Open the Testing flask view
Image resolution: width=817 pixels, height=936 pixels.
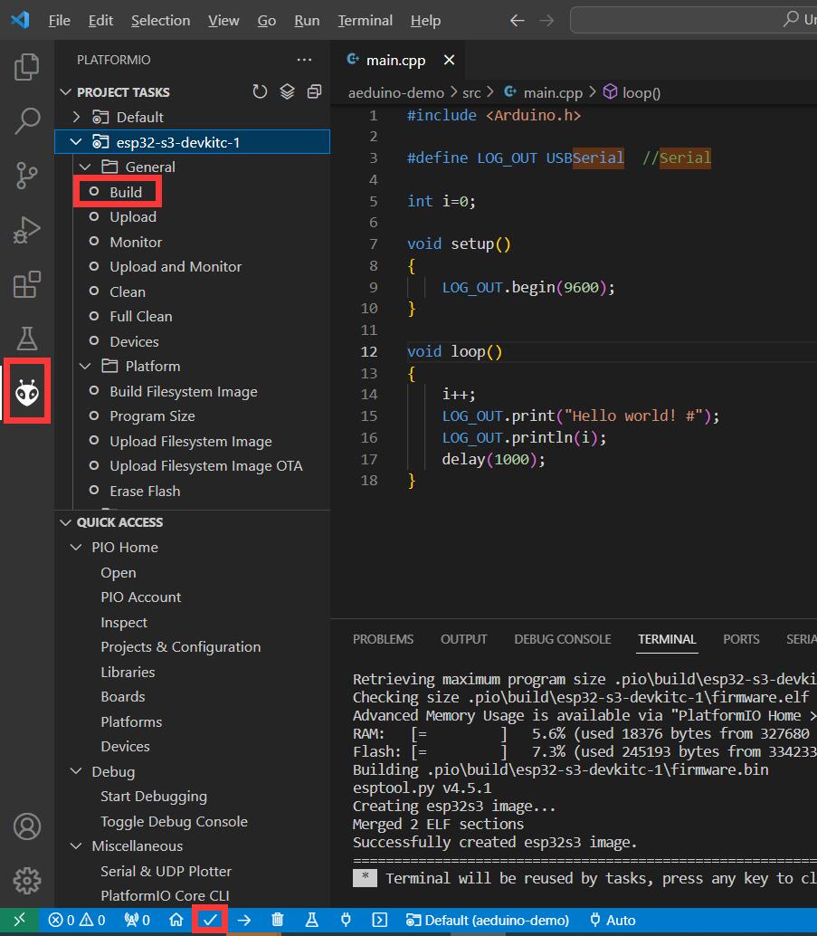coord(26,339)
